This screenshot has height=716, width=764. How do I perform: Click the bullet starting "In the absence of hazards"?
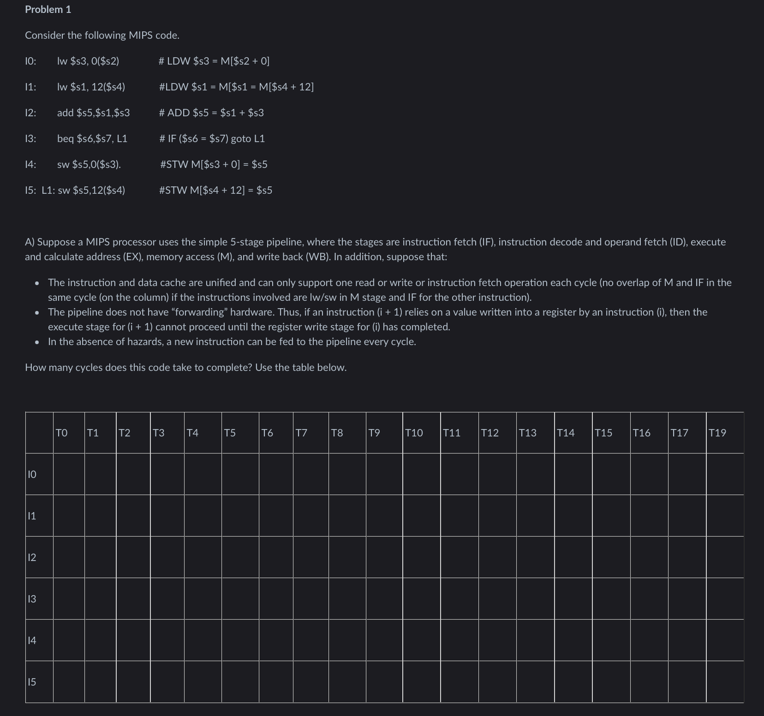click(x=232, y=341)
